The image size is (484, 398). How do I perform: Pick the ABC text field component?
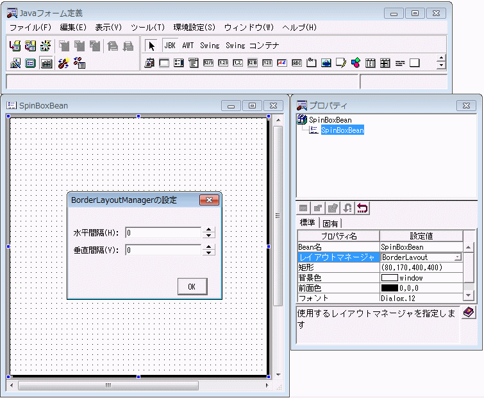click(x=297, y=63)
